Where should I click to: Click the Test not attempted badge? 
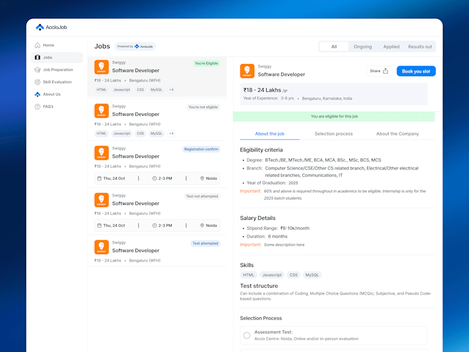coord(202,197)
